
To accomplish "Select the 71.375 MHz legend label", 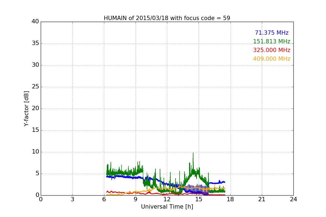I will coord(272,33).
